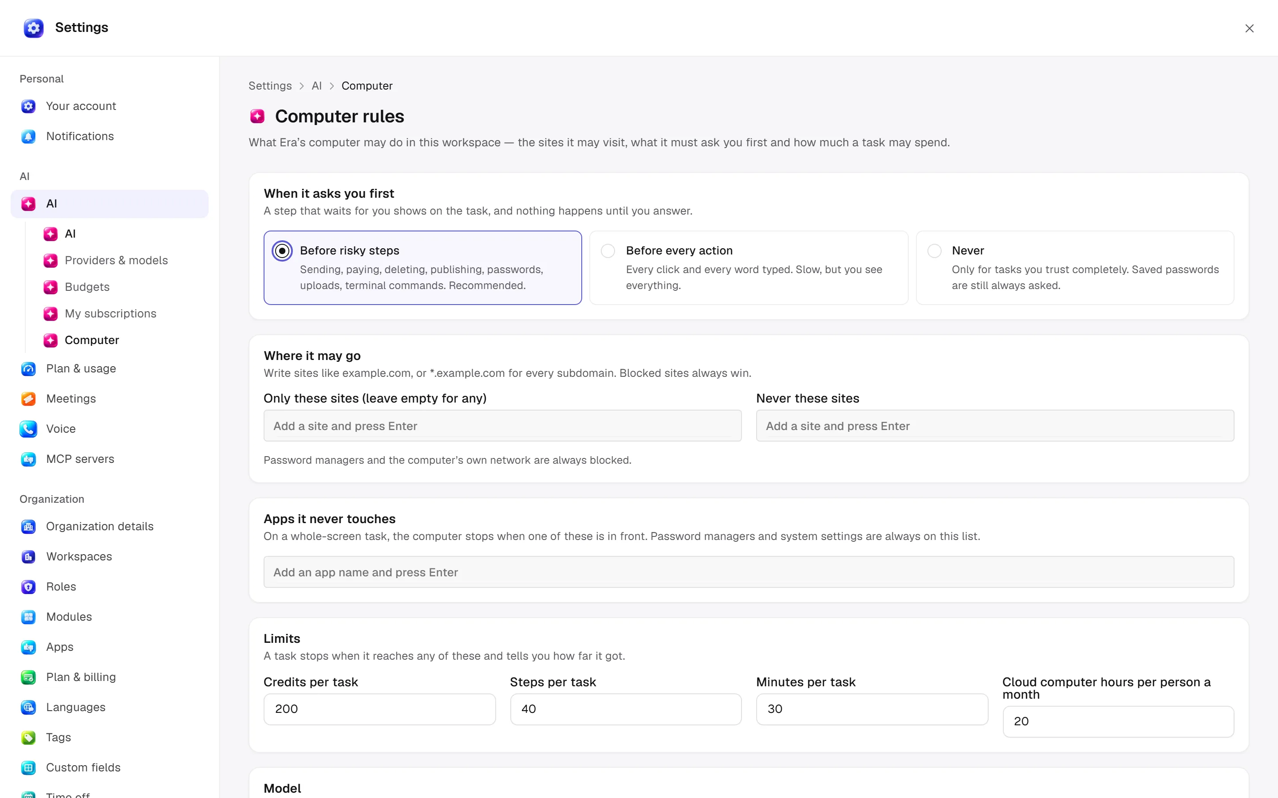
Task: Click the Roles shield icon
Action: pos(28,587)
